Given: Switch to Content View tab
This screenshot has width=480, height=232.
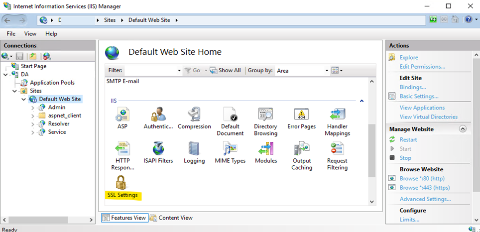Looking at the screenshot, I should pos(171,218).
